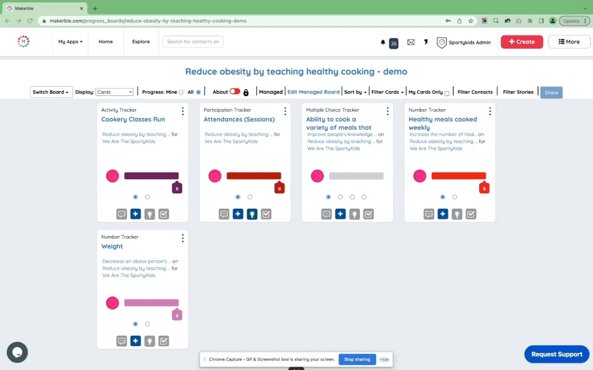The height and width of the screenshot is (370, 593).
Task: Select Progress Mine radio button
Action: coord(181,92)
